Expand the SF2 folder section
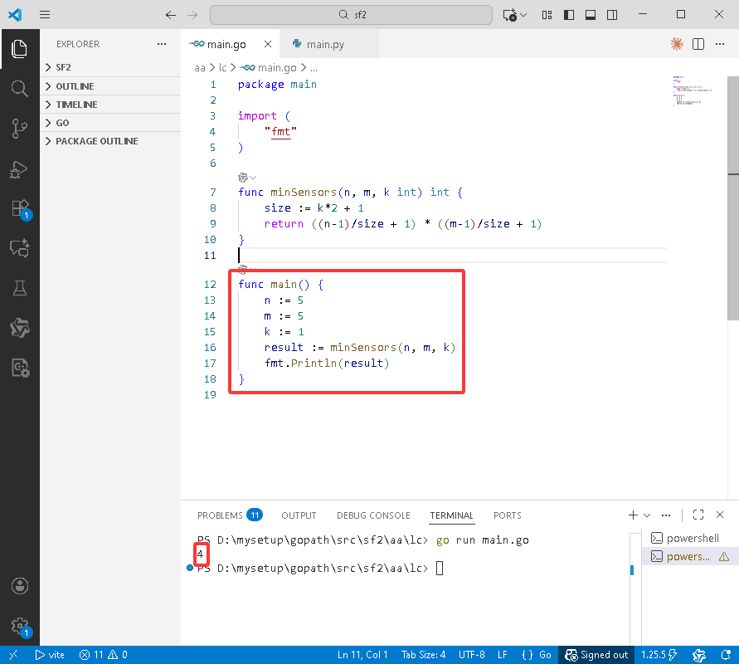739x664 pixels. [x=110, y=67]
